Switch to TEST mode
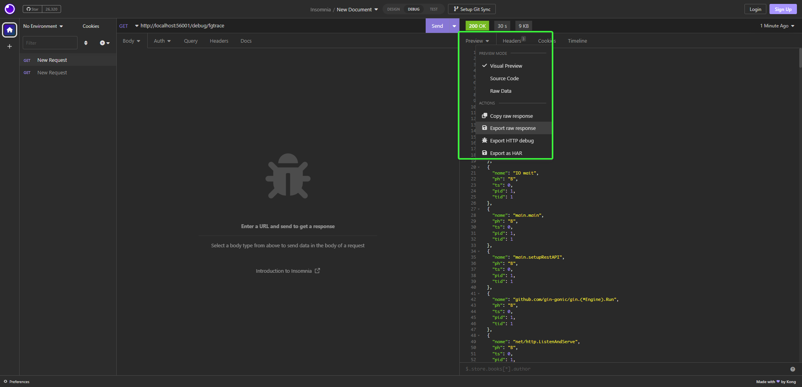This screenshot has width=802, height=387. [434, 9]
